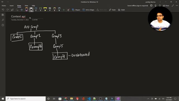
Task: Show notebooks navigation pane
Action: pyautogui.click(x=3, y=15)
